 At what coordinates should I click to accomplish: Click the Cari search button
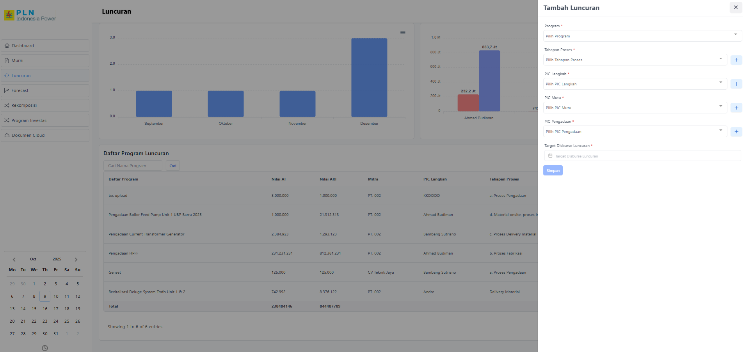pyautogui.click(x=172, y=166)
